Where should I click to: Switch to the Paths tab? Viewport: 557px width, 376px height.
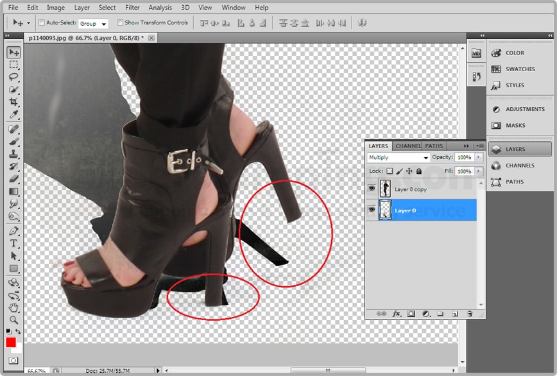tap(434, 146)
